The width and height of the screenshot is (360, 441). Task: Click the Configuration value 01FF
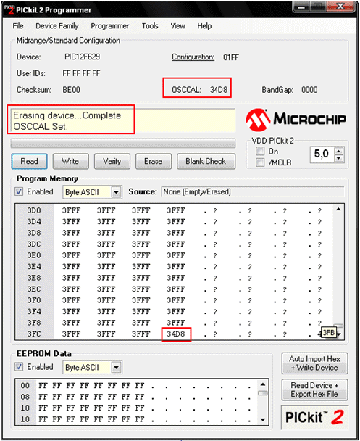point(231,57)
